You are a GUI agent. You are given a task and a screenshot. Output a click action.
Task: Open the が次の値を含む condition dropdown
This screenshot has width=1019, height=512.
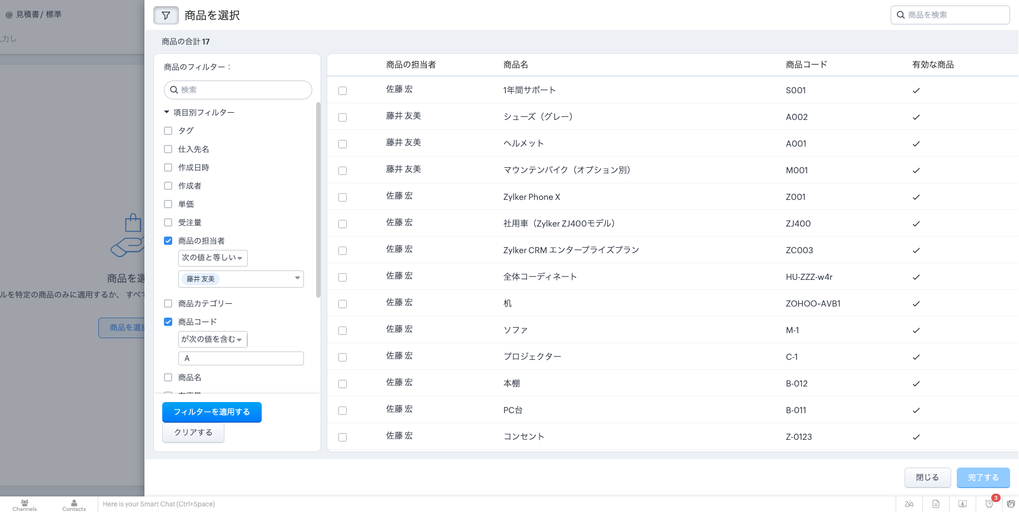213,339
